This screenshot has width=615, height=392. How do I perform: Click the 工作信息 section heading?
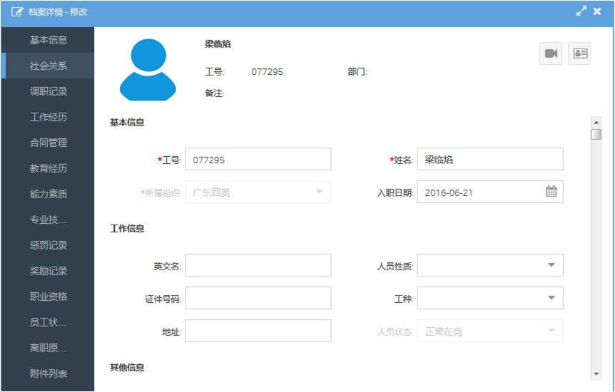point(127,229)
